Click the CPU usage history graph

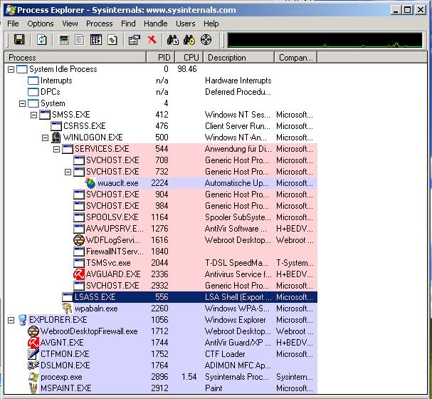[x=326, y=40]
